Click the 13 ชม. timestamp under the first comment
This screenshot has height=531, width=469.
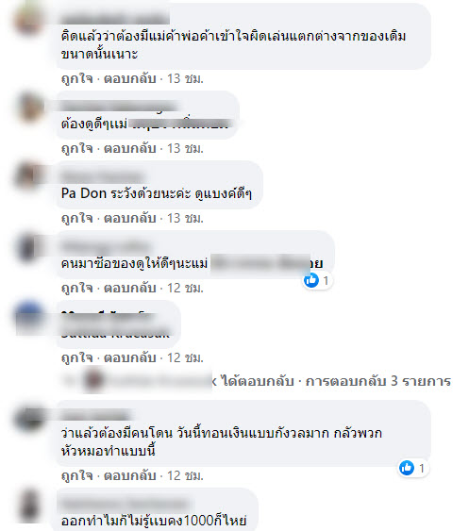(185, 78)
